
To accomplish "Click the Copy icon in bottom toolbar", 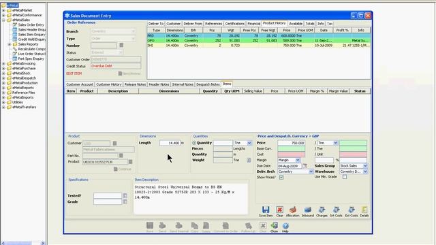I will [x=194, y=225].
